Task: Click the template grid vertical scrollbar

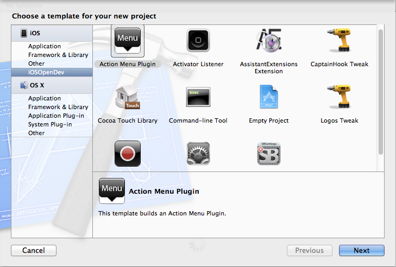Action: (x=381, y=92)
